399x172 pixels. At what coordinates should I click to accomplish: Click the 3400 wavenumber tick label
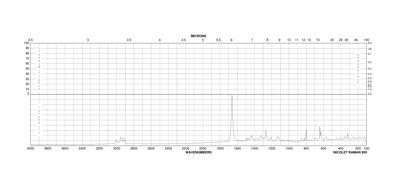(82, 149)
